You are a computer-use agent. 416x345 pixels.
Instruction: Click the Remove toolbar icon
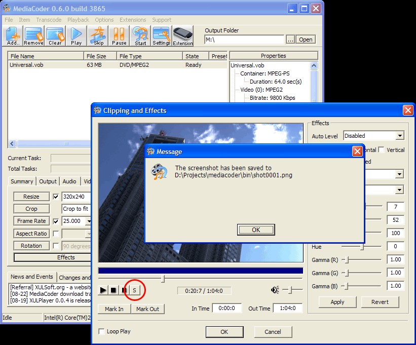[x=33, y=35]
